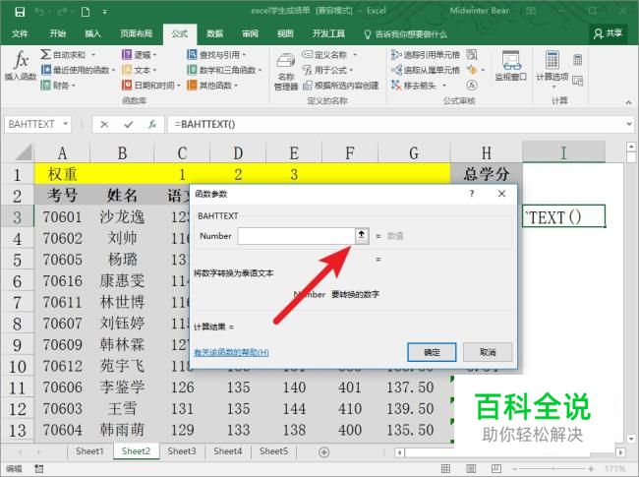Click Create from Selection
The image size is (639, 477).
point(341,86)
